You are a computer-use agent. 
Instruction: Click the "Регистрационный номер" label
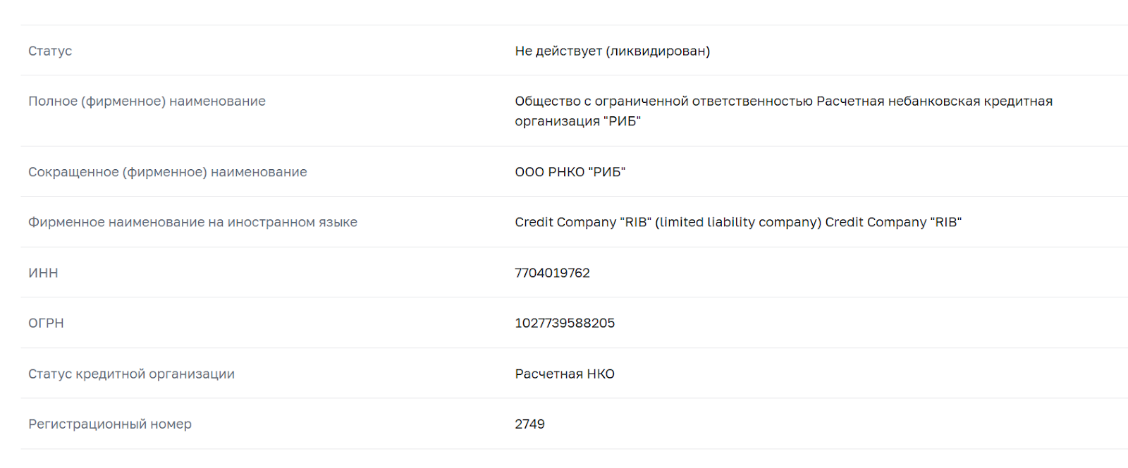(110, 424)
